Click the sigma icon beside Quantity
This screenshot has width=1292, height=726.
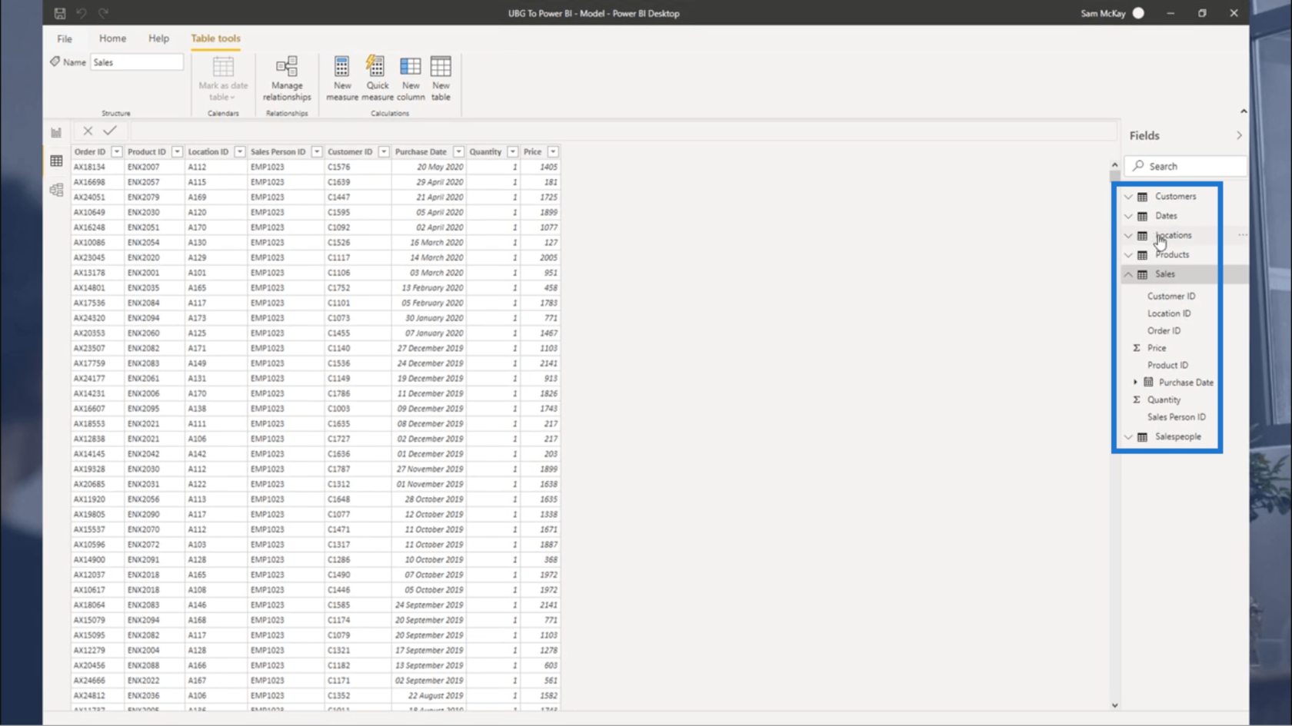[1137, 399]
